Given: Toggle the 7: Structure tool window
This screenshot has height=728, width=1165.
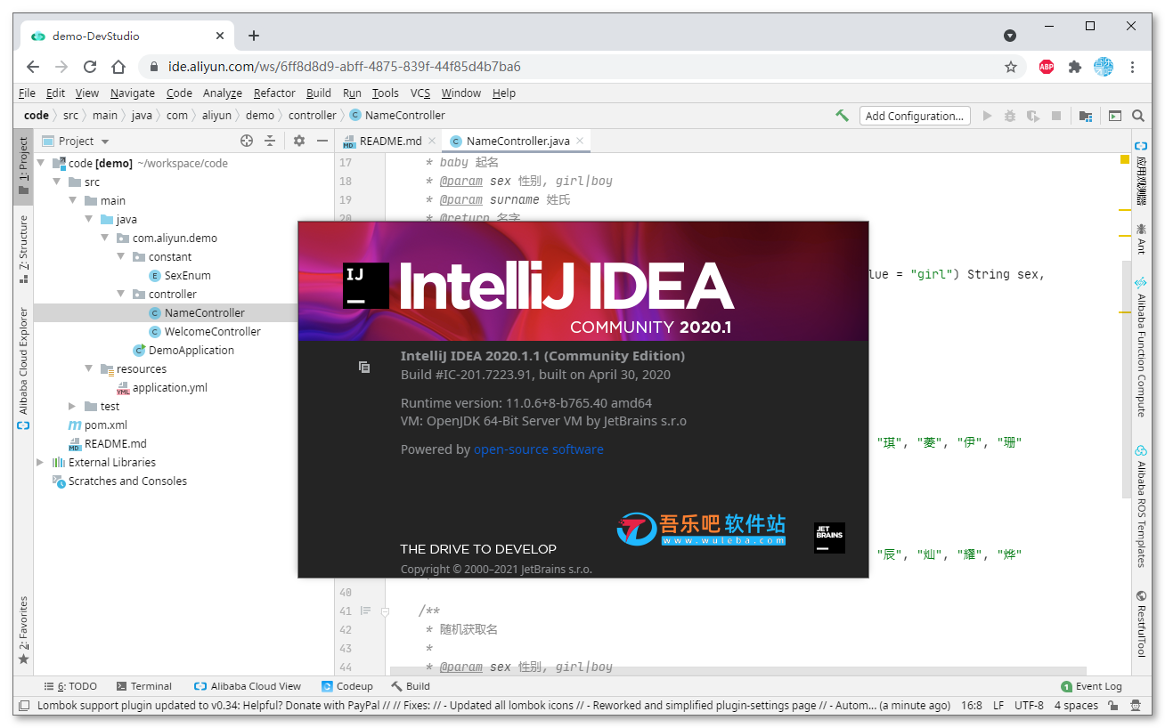Looking at the screenshot, I should [x=23, y=250].
